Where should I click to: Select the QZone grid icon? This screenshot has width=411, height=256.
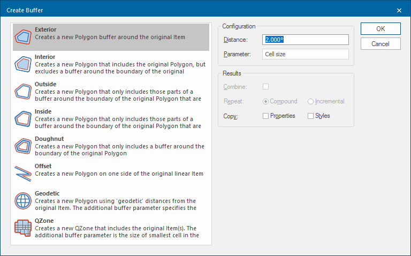click(23, 228)
